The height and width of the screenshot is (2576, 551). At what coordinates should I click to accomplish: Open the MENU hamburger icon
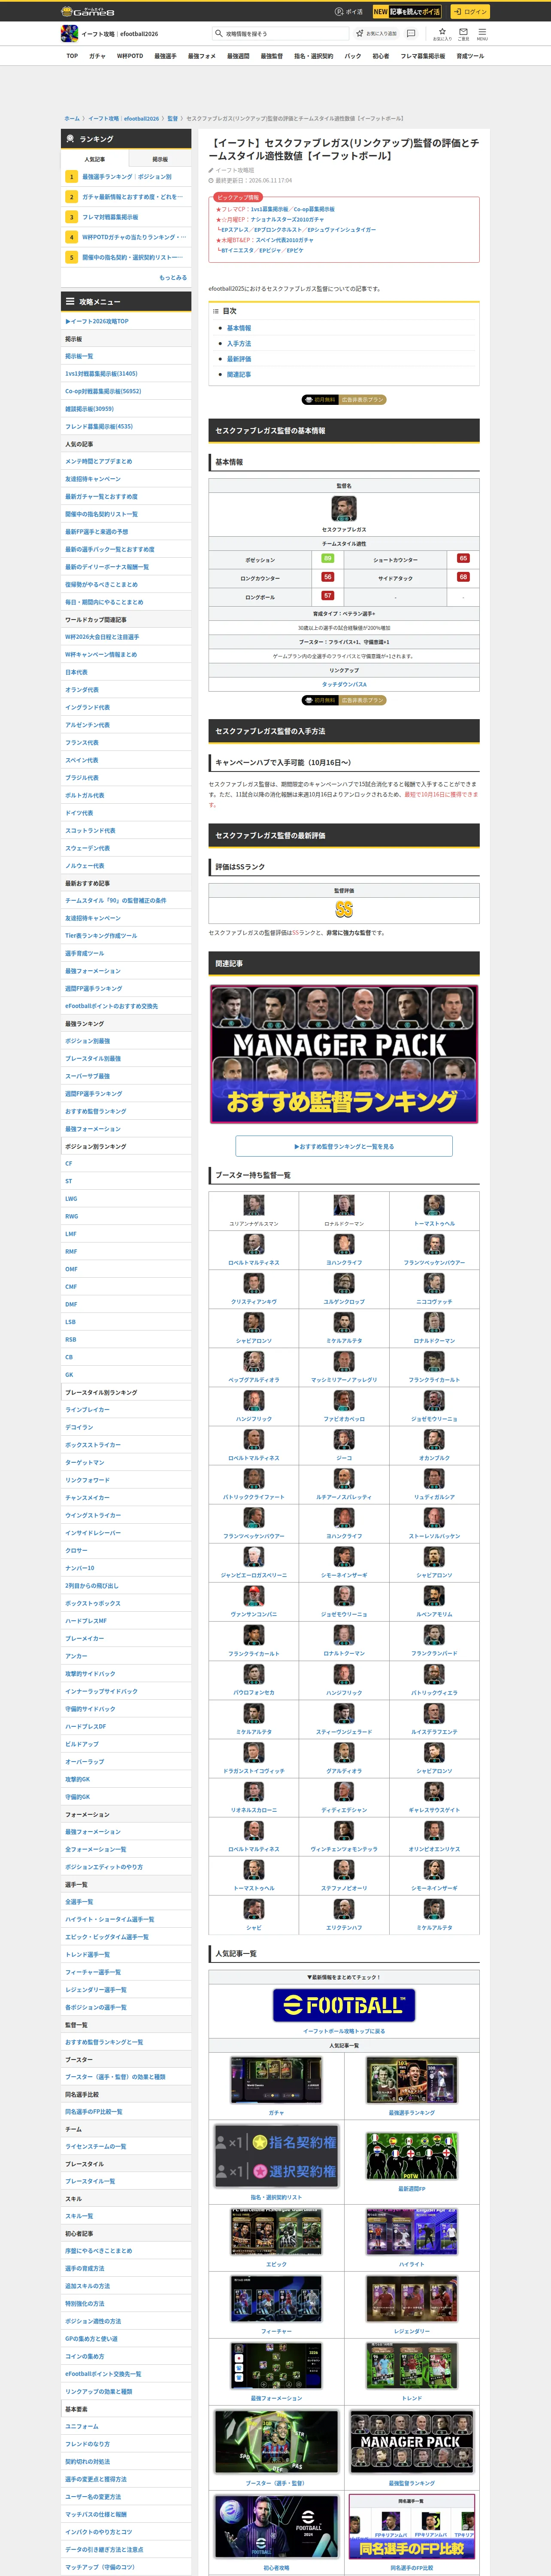[482, 34]
